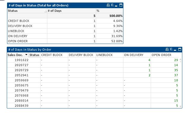Viewport: 193px width, 118px height.
Task: Maximize the Total for all Orders table
Action: pyautogui.click(x=121, y=5)
